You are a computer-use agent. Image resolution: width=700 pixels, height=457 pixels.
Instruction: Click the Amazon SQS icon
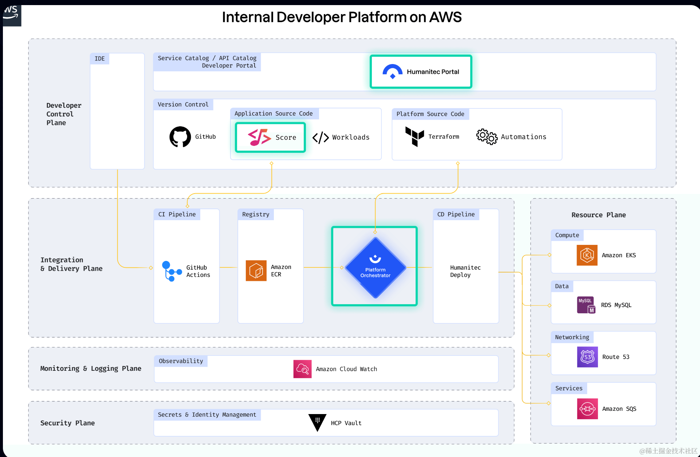pos(587,409)
